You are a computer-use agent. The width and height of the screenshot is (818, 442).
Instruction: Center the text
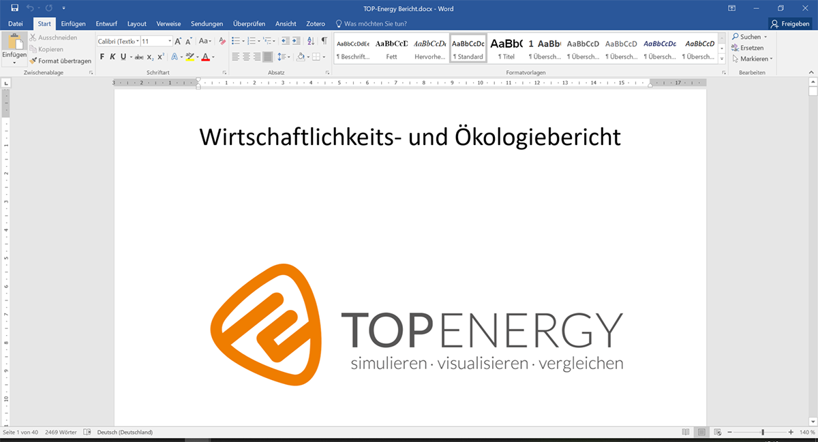(246, 57)
